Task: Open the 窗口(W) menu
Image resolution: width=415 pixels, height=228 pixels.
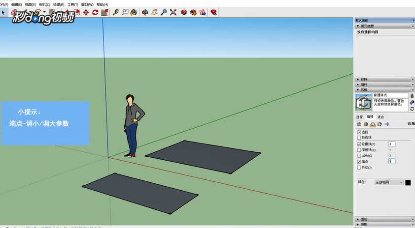Action: [87, 4]
